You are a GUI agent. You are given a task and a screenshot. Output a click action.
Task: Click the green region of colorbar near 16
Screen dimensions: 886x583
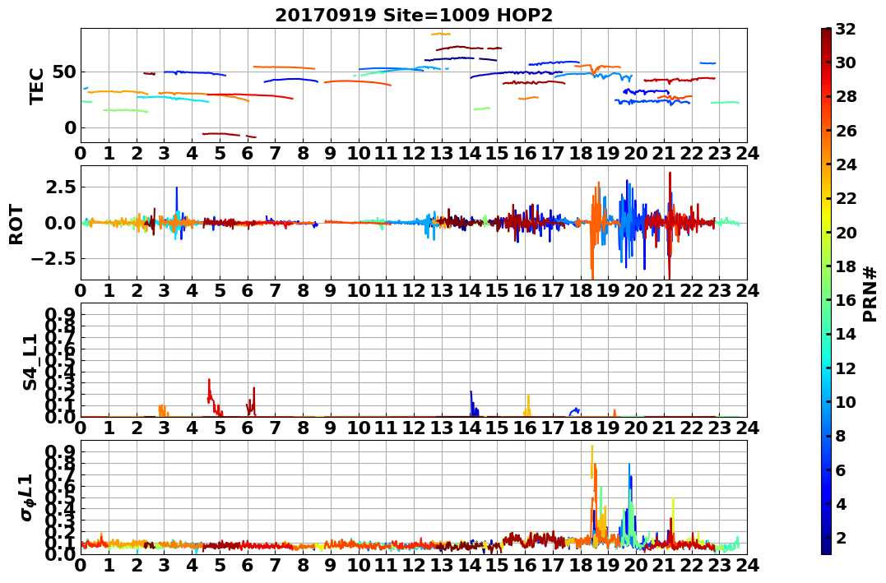point(826,300)
